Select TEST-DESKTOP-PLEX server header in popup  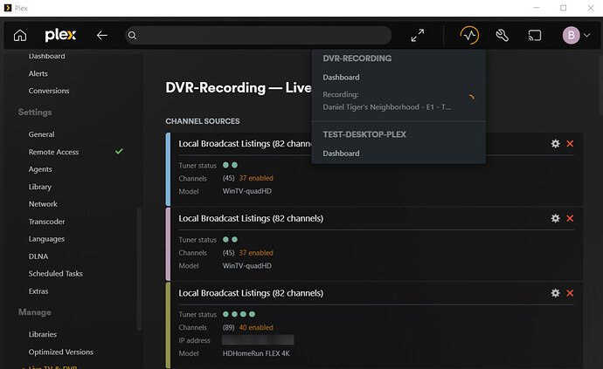364,134
